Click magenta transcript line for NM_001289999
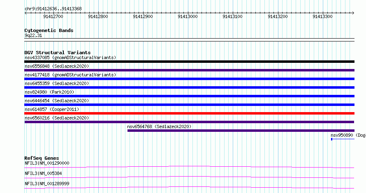 (189, 187)
